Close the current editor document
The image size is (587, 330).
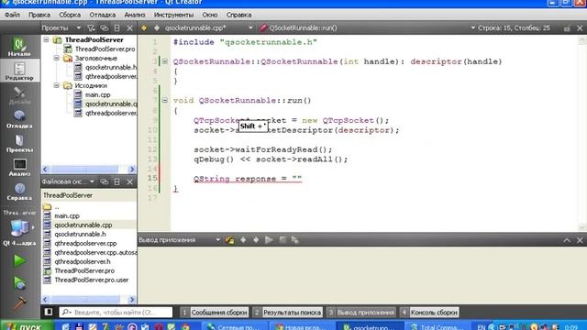[x=580, y=28]
